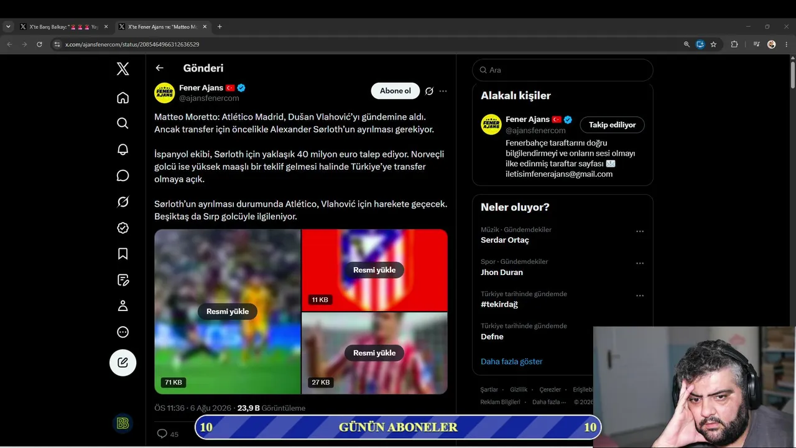
Task: Click the Alakalı kişiler heading
Action: pos(516,96)
